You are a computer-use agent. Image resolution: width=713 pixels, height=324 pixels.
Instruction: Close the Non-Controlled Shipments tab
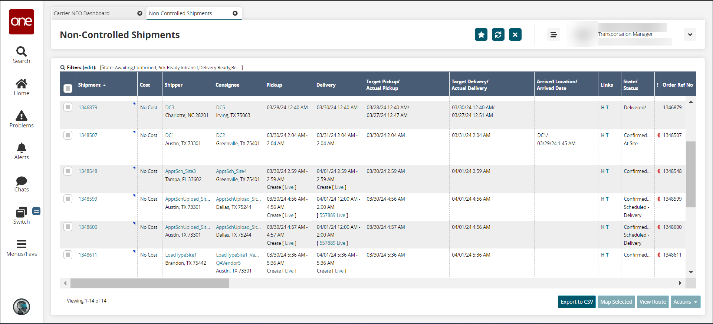(x=235, y=13)
